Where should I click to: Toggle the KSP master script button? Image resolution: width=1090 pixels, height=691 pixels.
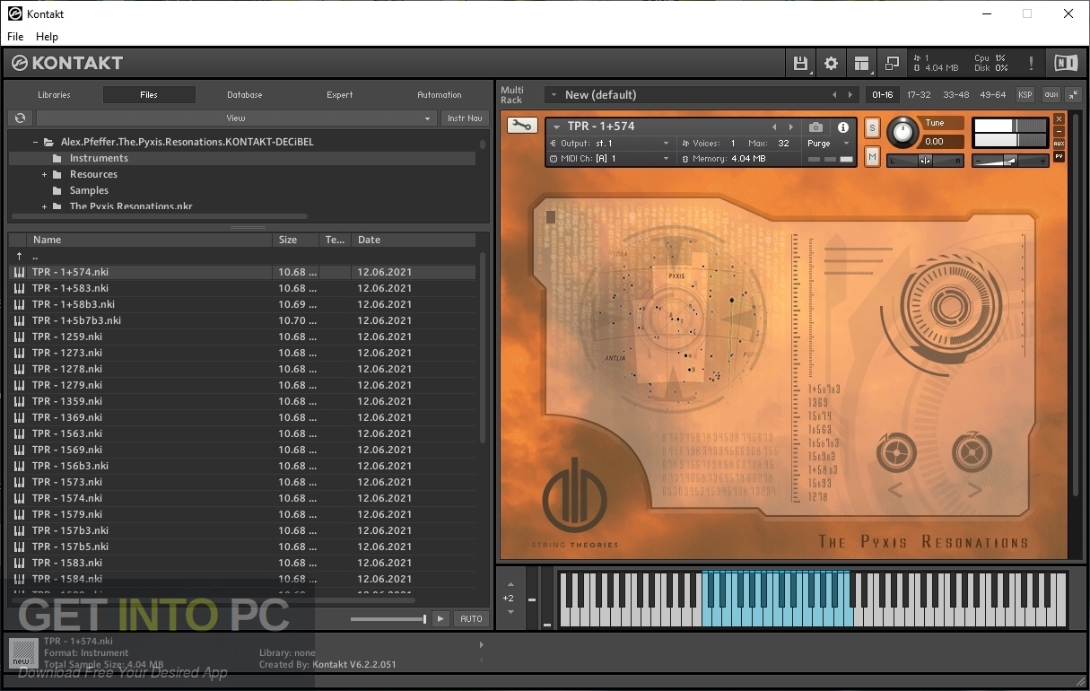click(x=1025, y=94)
